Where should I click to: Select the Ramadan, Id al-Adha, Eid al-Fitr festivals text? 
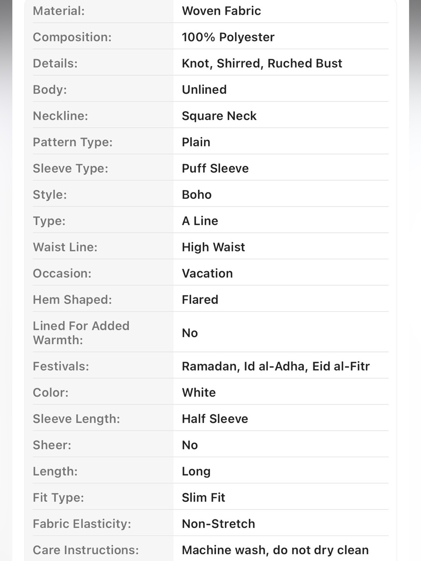click(276, 366)
